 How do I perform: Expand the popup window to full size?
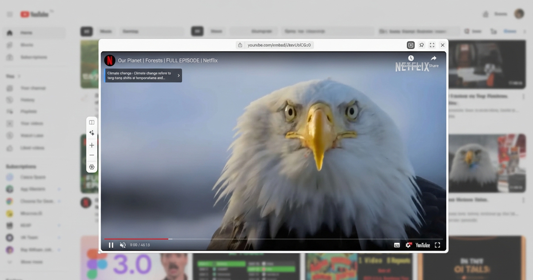click(x=432, y=45)
